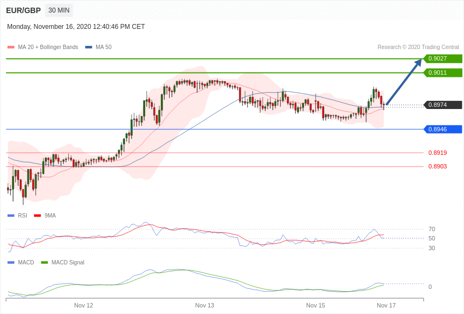Click the Research © 2020 Trading Central credit
The height and width of the screenshot is (314, 464).
click(x=418, y=47)
